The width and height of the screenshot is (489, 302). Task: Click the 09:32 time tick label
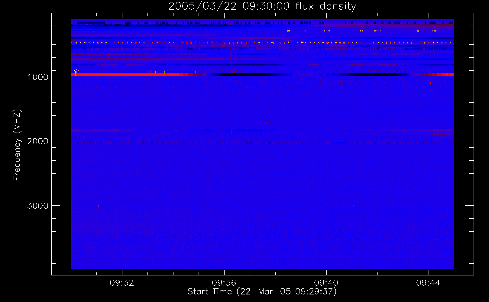coord(122,283)
